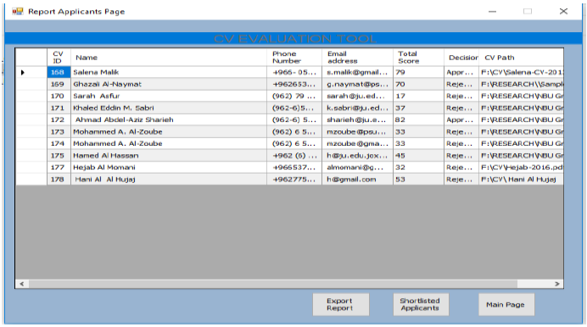587x327 pixels.
Task: Click total score 82 cell
Action: [418, 120]
